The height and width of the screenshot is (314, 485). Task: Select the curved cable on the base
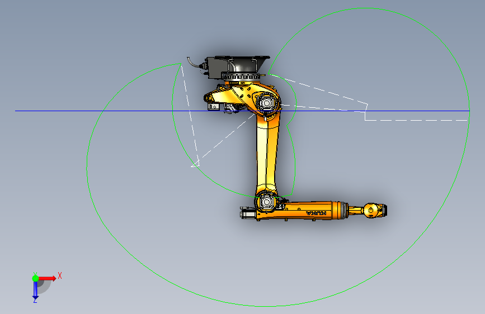pos(194,63)
